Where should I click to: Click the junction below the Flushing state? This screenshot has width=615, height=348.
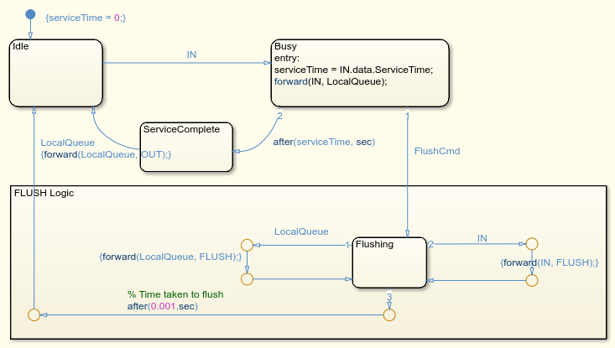pos(389,314)
